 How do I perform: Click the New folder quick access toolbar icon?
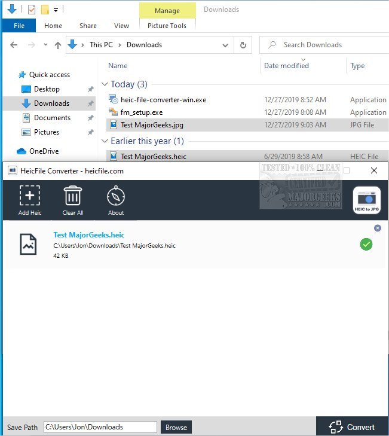(45, 10)
